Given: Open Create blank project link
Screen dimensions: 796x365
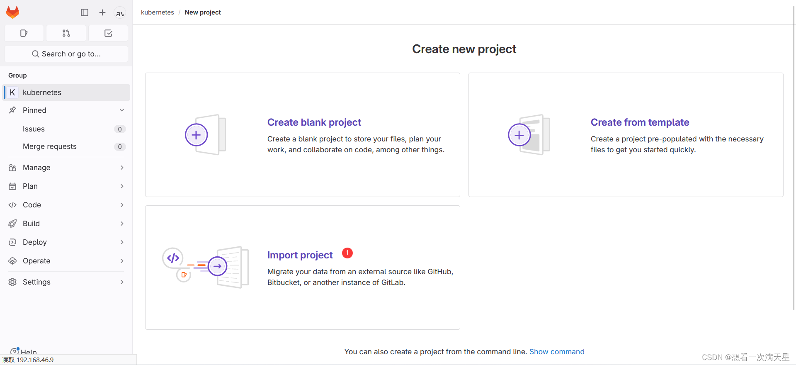Looking at the screenshot, I should [x=314, y=122].
